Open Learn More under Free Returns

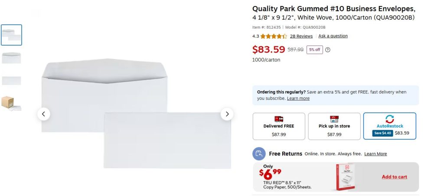coord(375,154)
